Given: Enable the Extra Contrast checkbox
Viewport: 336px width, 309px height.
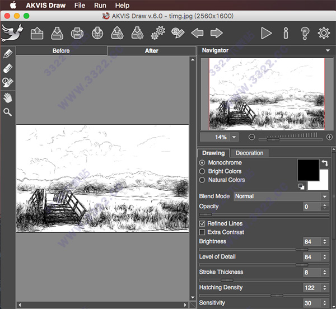Looking at the screenshot, I should click(x=203, y=232).
